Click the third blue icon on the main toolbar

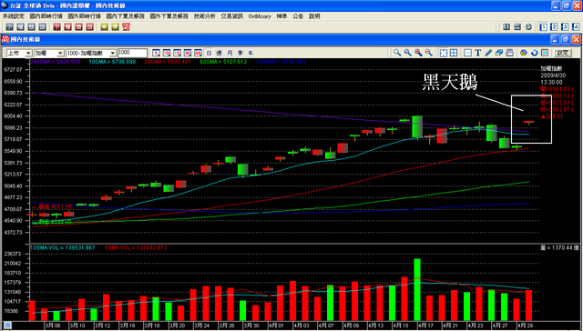click(31, 26)
